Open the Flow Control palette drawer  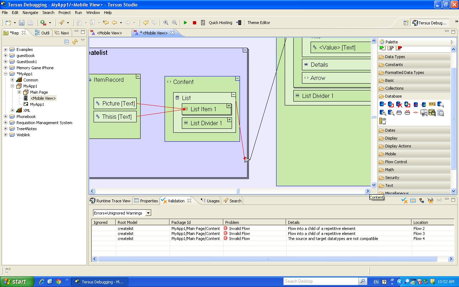pos(396,162)
